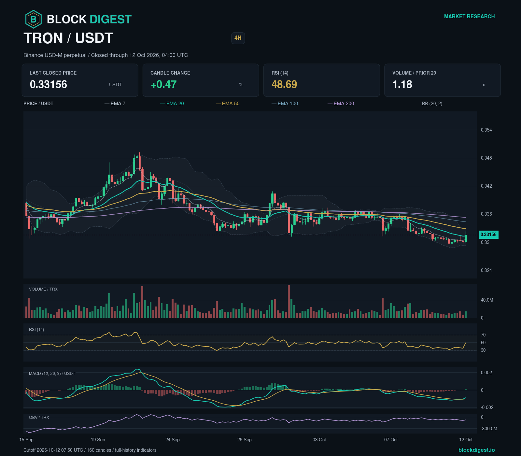Click the 28 Sep date axis label

(245, 440)
